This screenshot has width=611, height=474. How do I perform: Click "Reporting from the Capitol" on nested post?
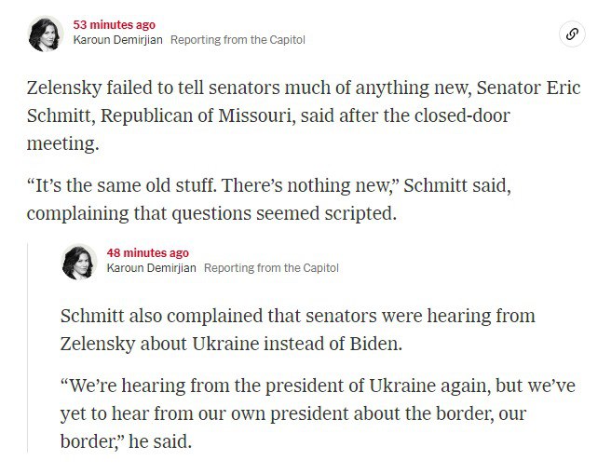point(271,268)
